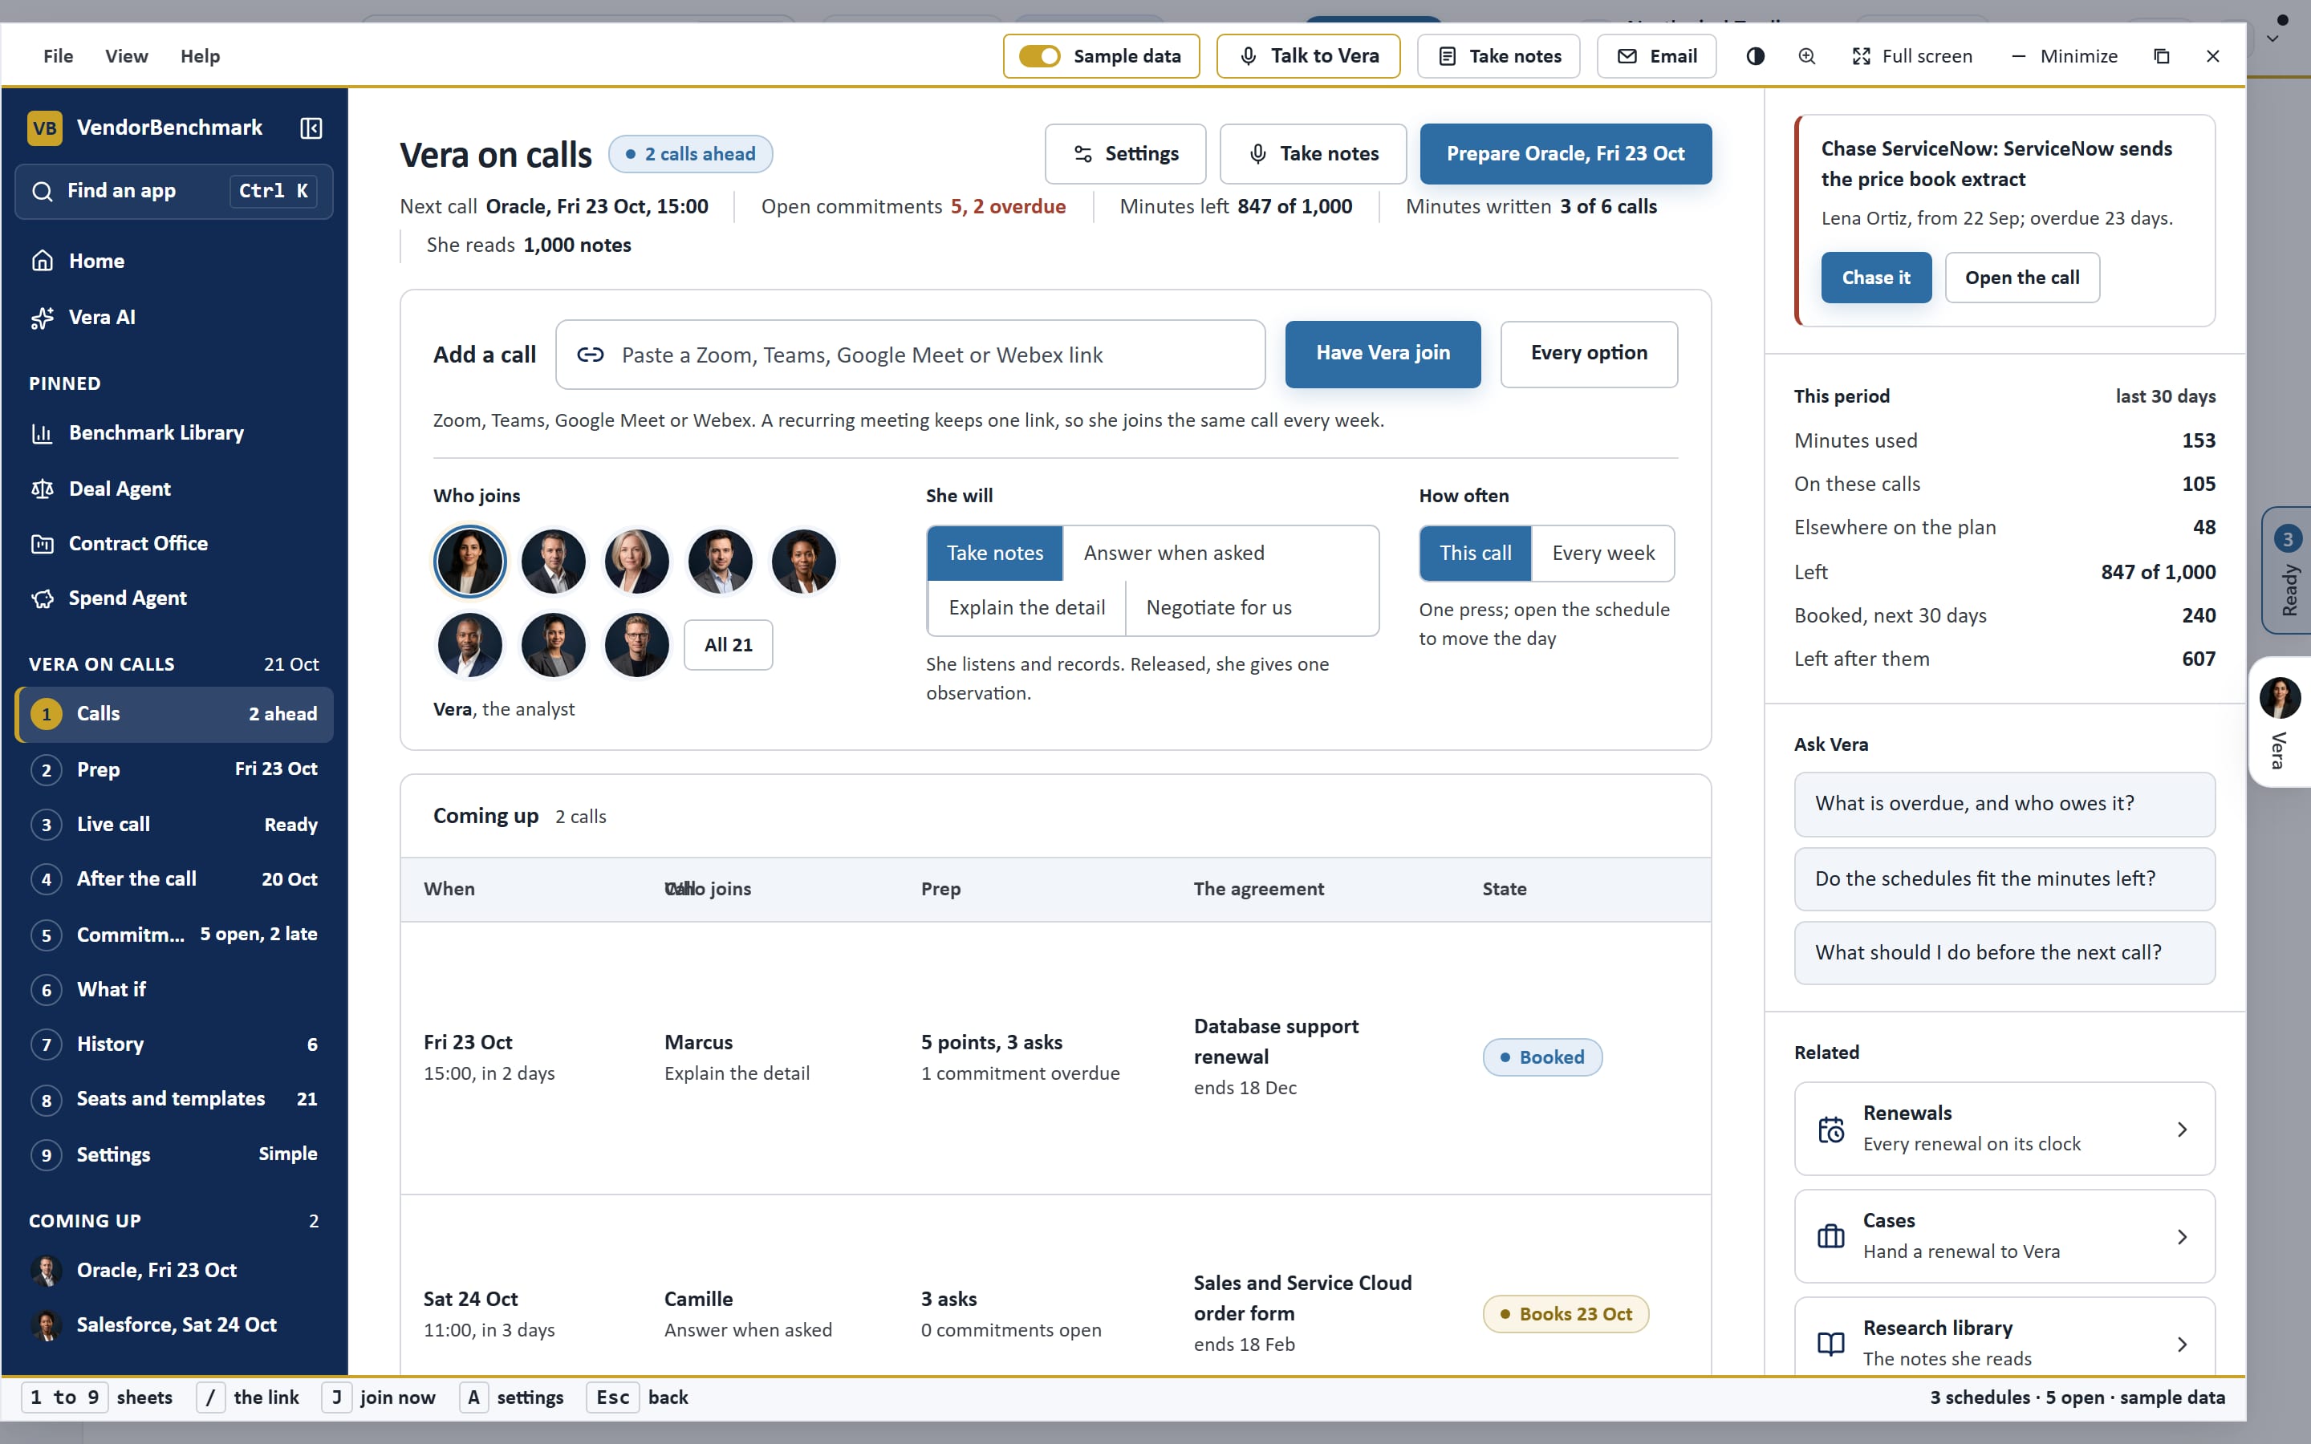The image size is (2311, 1444).
Task: Open Salesforce, Sat 24 Oct in Coming Up
Action: [174, 1324]
